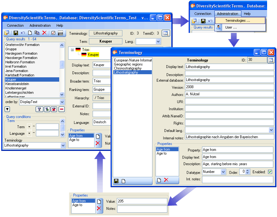Toggle the checkbox icon in main toolbar
Image resolution: width=277 pixels, height=217 pixels.
click(53, 33)
